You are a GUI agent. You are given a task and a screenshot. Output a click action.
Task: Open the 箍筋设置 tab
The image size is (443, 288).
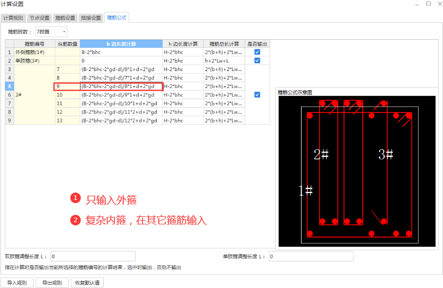[65, 18]
